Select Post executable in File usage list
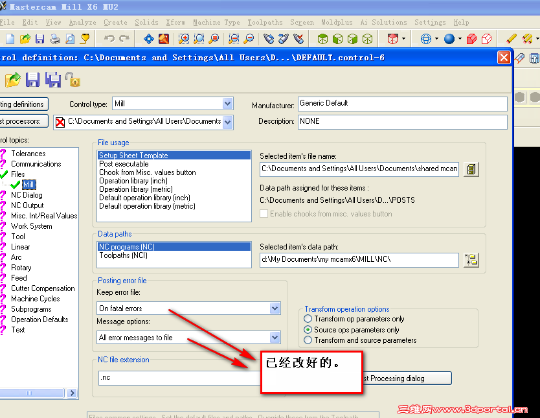Image resolution: width=540 pixels, height=418 pixels. coord(124,164)
